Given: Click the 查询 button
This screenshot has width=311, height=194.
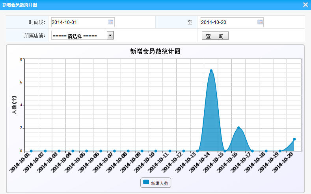Looking at the screenshot, I should click(215, 36).
